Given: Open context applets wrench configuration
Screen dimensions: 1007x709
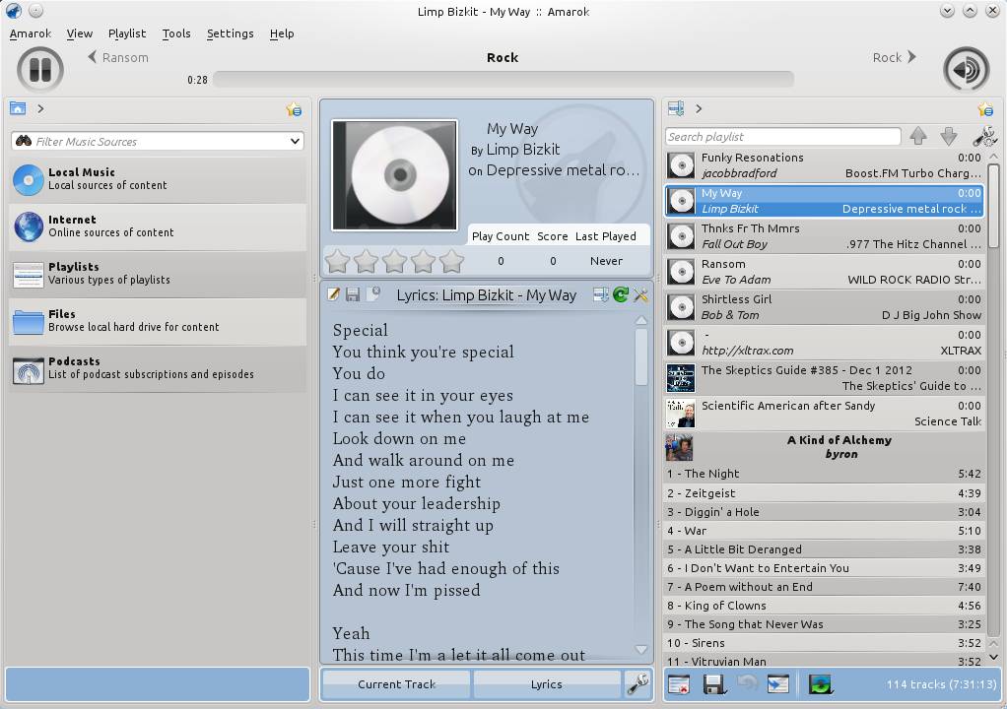Looking at the screenshot, I should point(638,684).
